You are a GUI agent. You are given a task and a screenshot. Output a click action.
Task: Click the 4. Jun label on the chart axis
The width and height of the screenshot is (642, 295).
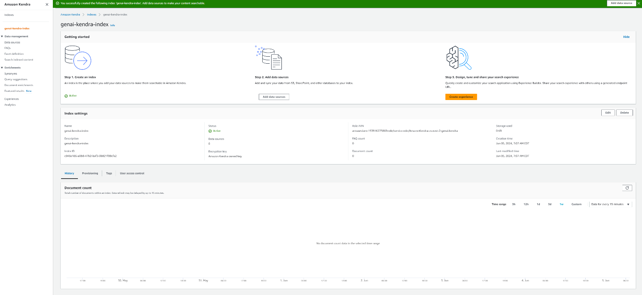(525, 281)
